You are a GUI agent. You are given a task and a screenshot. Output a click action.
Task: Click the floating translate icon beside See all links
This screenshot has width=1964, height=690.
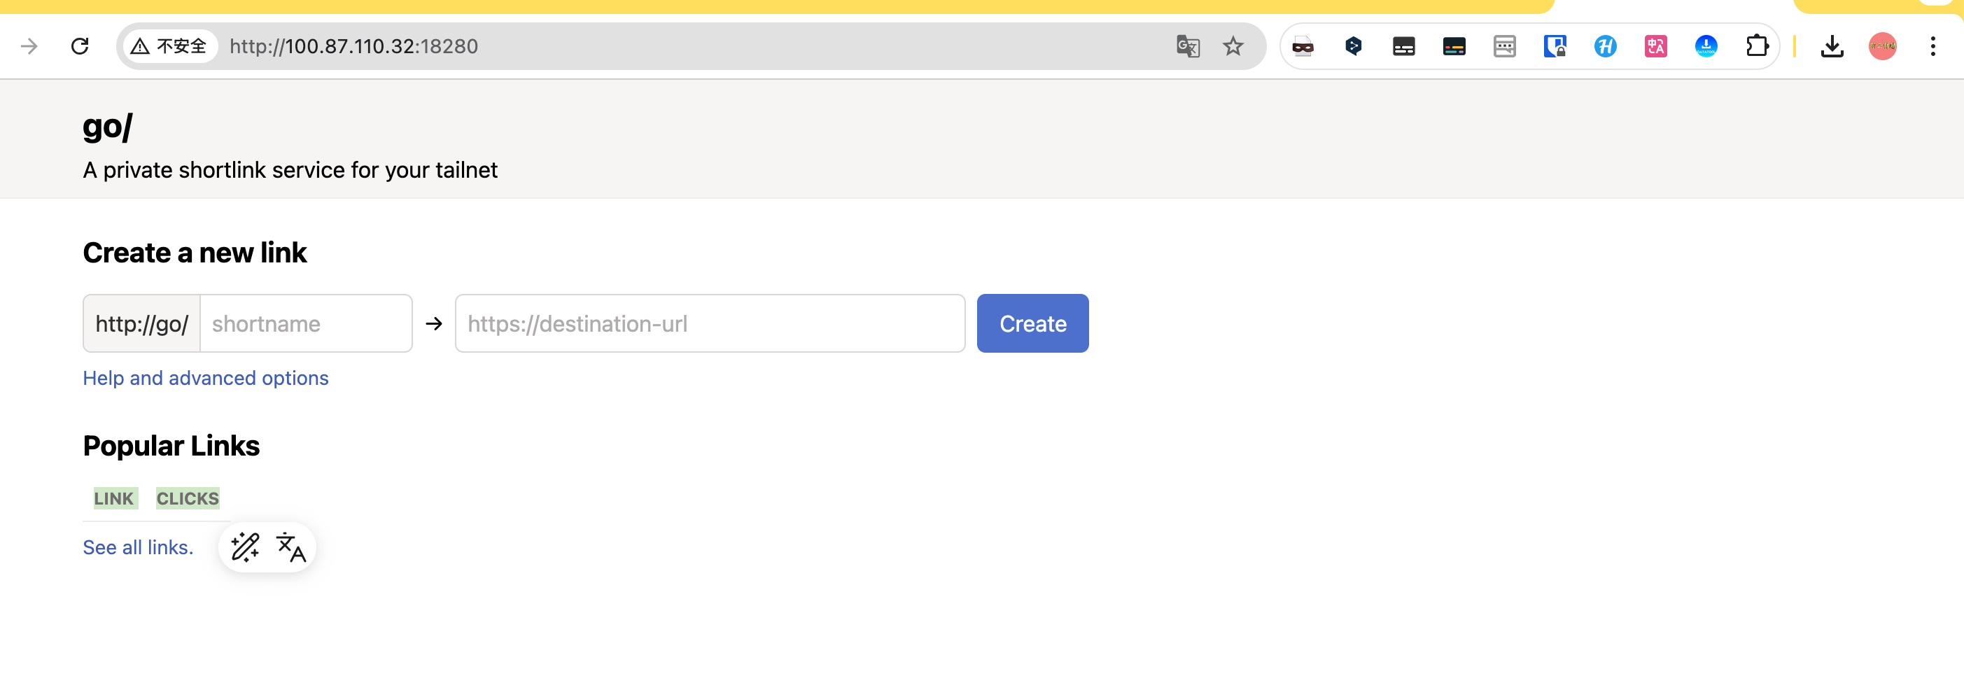[x=290, y=547]
